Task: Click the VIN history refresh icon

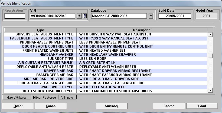Action: click(85, 16)
